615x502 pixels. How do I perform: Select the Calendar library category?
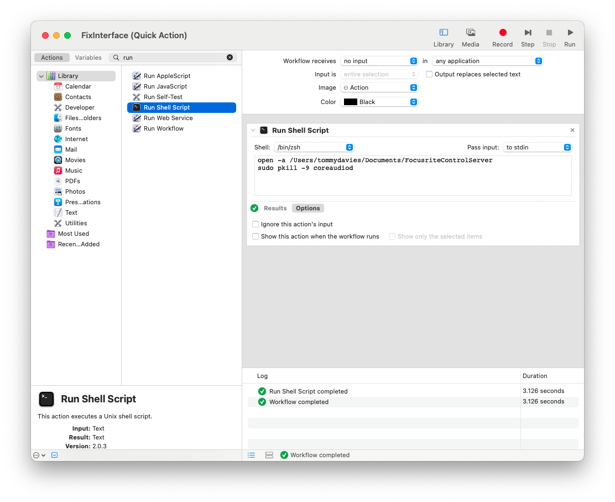[x=77, y=86]
